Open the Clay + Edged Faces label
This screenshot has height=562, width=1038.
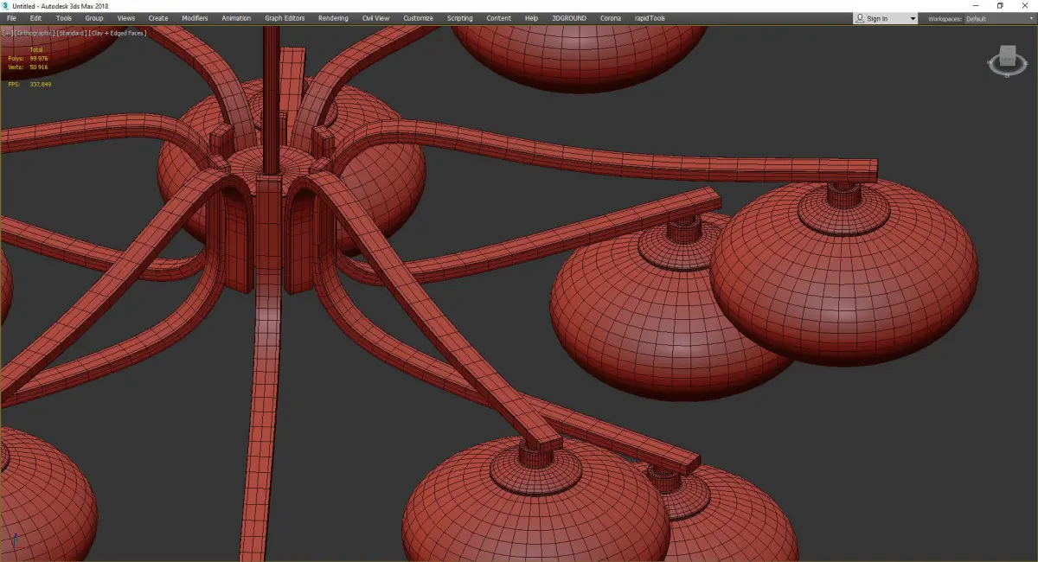pos(117,33)
